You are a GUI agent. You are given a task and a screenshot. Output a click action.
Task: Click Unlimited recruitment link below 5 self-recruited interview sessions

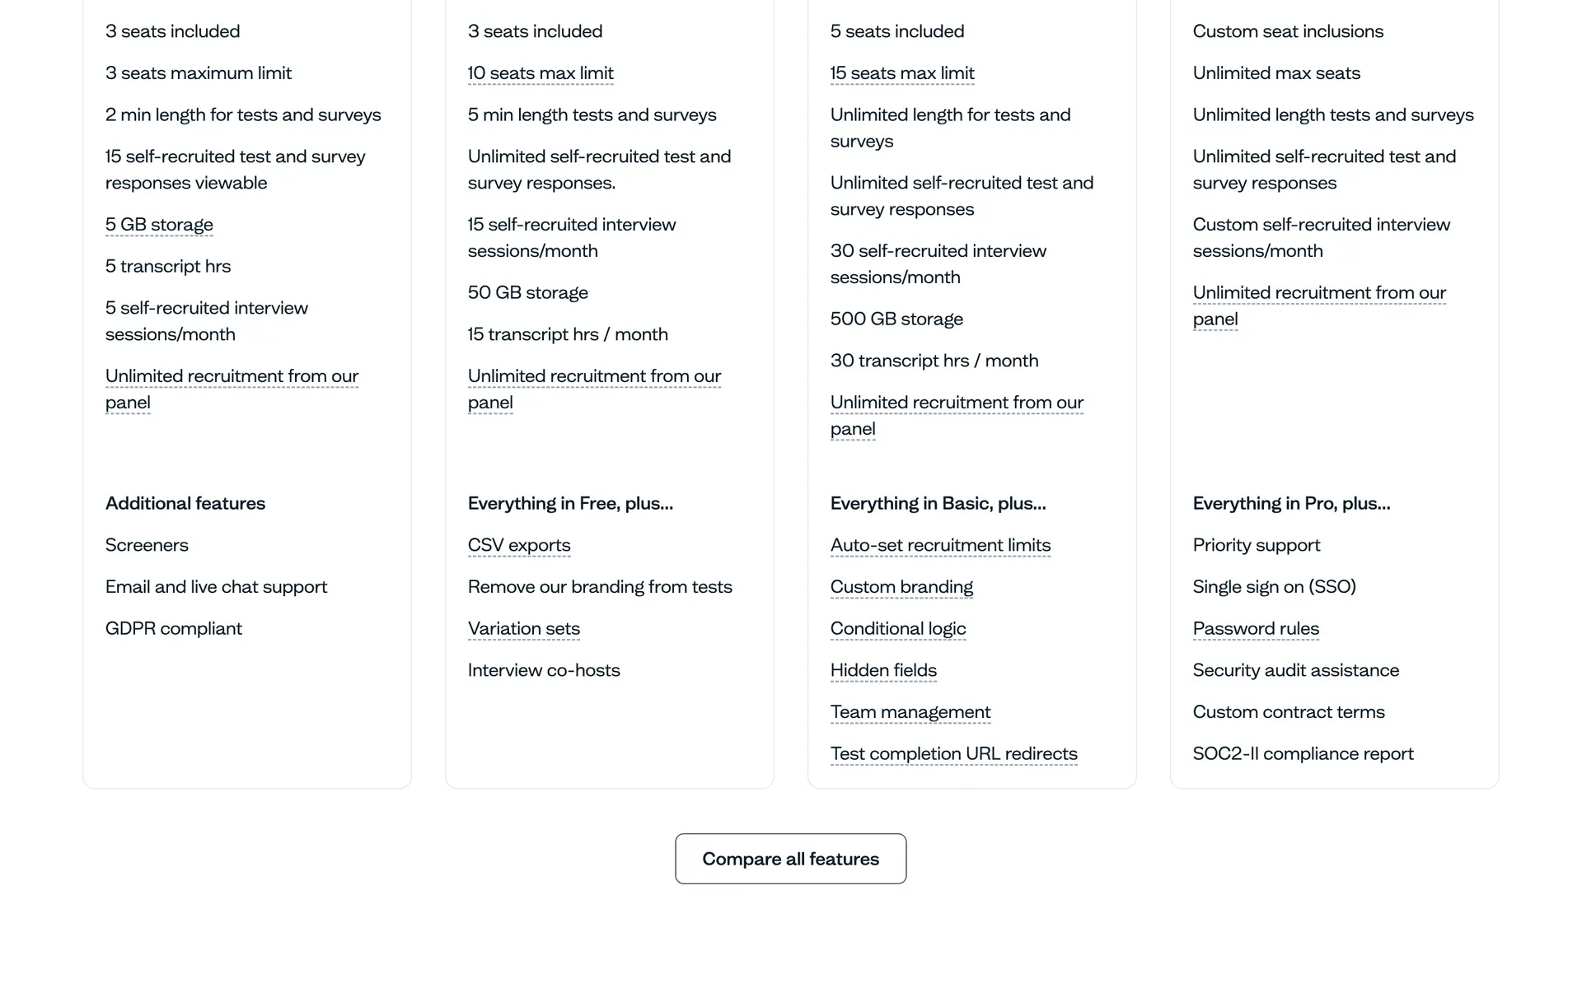point(232,377)
